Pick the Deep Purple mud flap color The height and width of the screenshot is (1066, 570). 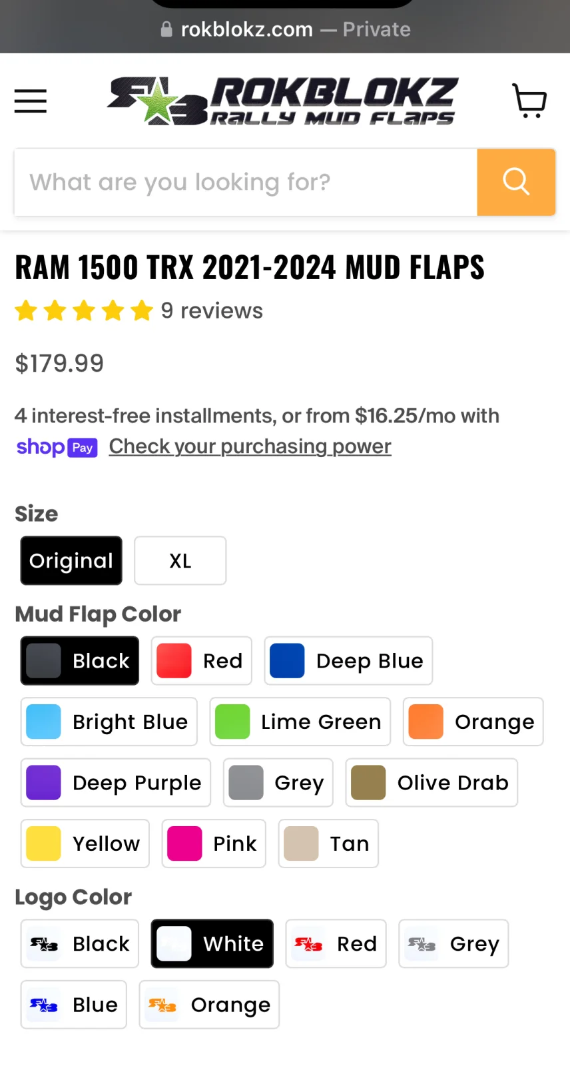click(x=116, y=782)
